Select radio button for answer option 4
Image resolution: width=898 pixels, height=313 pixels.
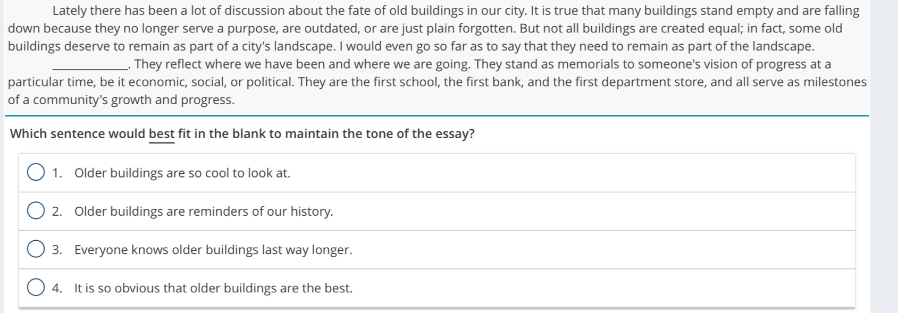point(36,287)
